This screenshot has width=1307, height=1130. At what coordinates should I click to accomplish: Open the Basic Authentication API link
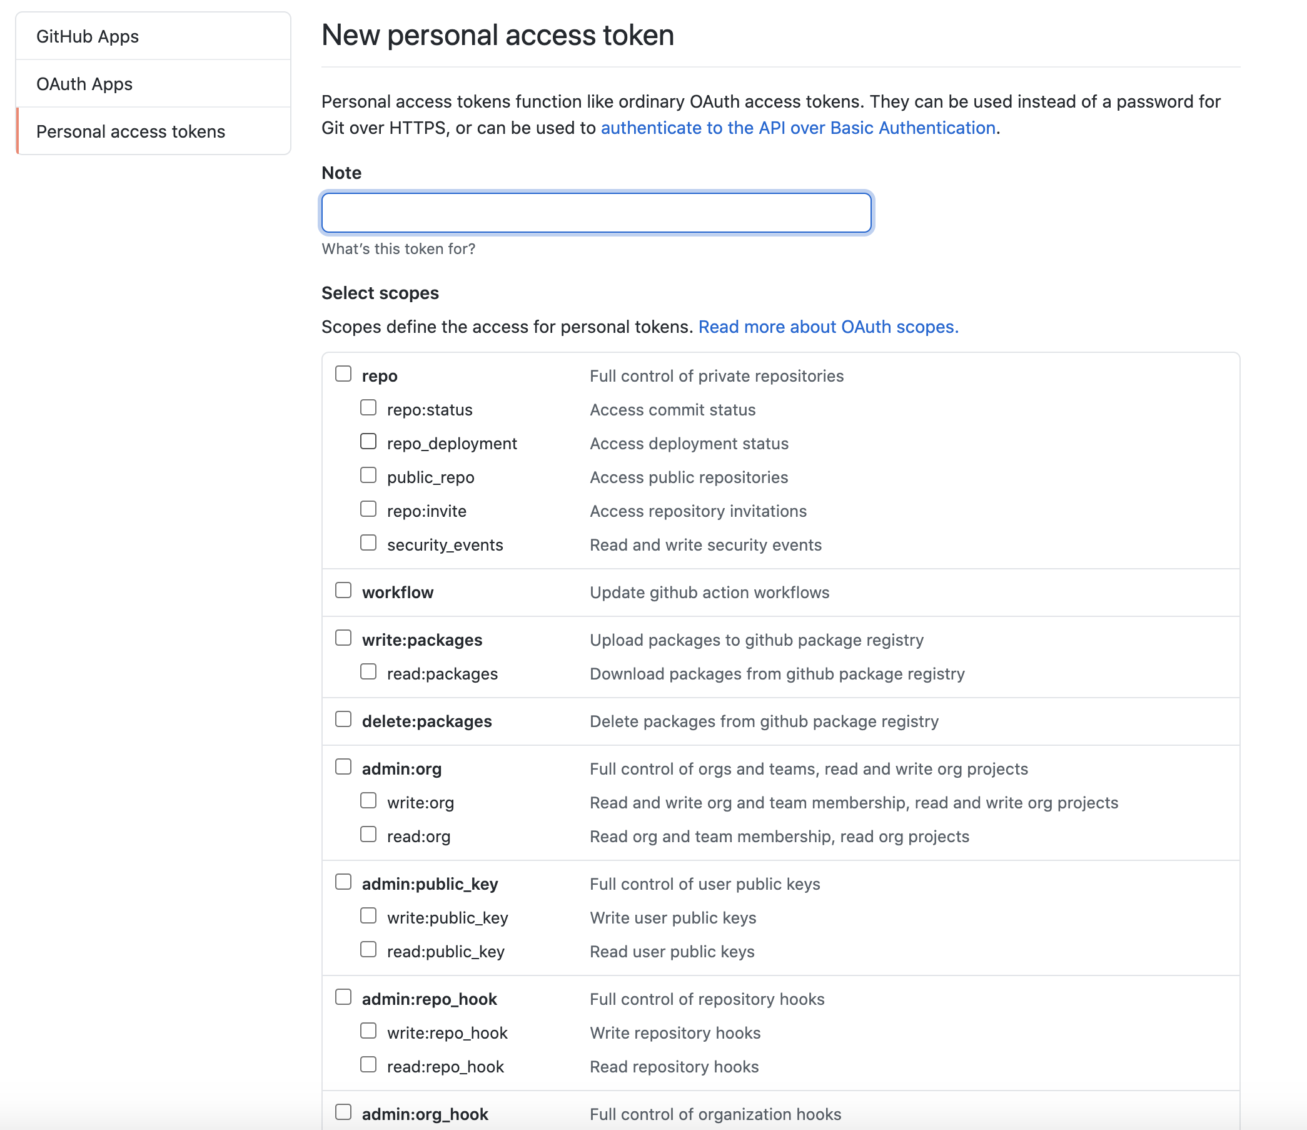[x=798, y=128]
